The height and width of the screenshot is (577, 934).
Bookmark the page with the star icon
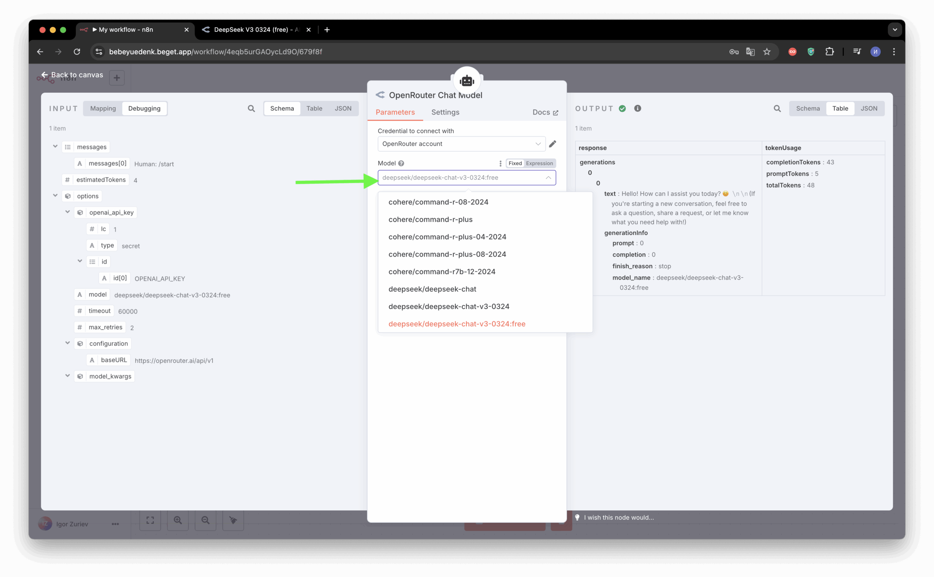pyautogui.click(x=767, y=51)
